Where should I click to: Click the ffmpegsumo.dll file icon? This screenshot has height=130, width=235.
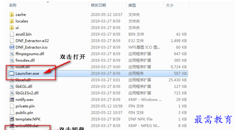[x=12, y=54]
